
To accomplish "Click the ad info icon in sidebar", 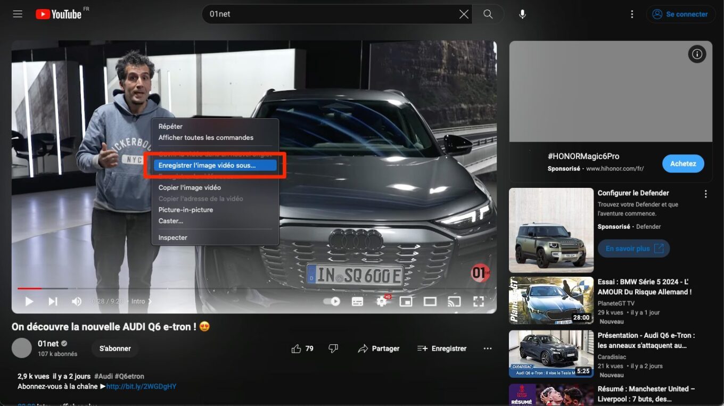I will (697, 54).
